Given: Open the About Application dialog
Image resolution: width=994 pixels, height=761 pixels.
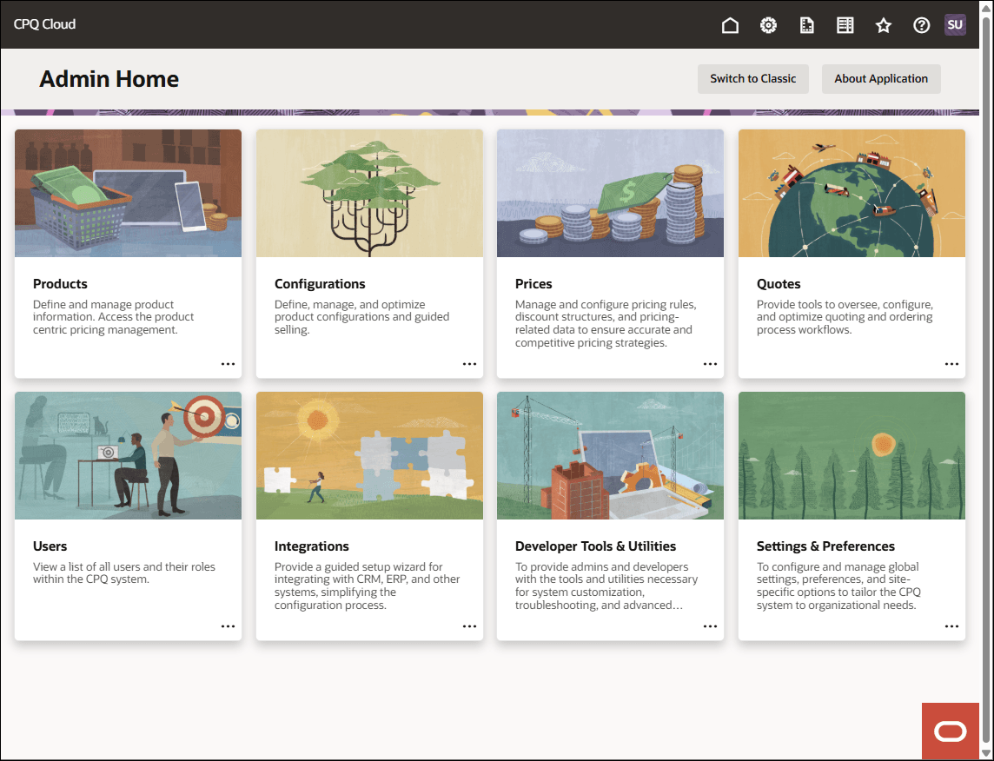Looking at the screenshot, I should coord(881,79).
